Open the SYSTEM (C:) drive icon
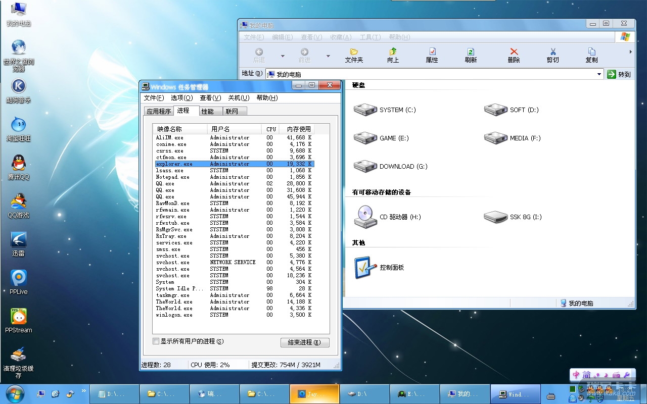Screen dimensions: 647x404 (365, 110)
